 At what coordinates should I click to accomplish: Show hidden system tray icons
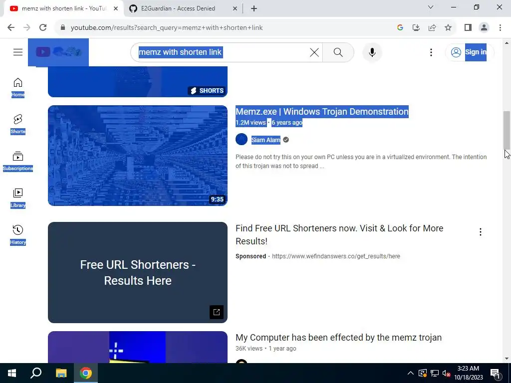(411, 373)
